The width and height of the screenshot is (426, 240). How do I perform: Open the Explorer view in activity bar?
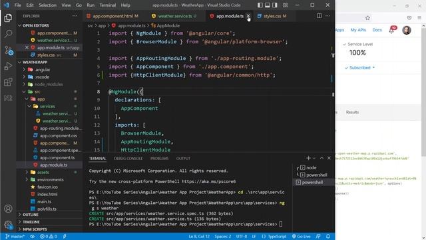(x=8, y=18)
